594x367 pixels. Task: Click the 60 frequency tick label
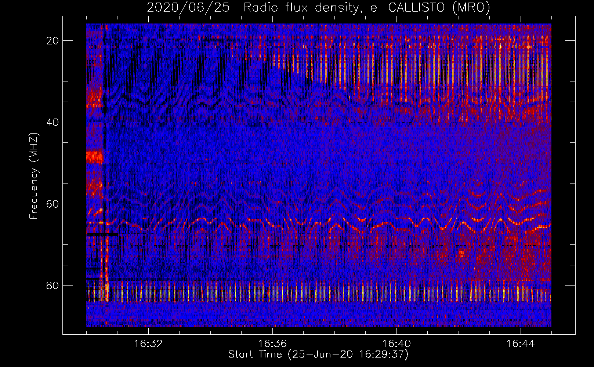[53, 204]
